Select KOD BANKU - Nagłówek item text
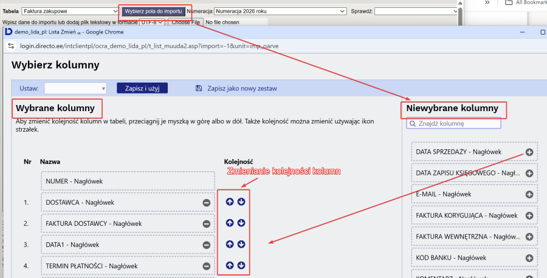 [x=451, y=258]
